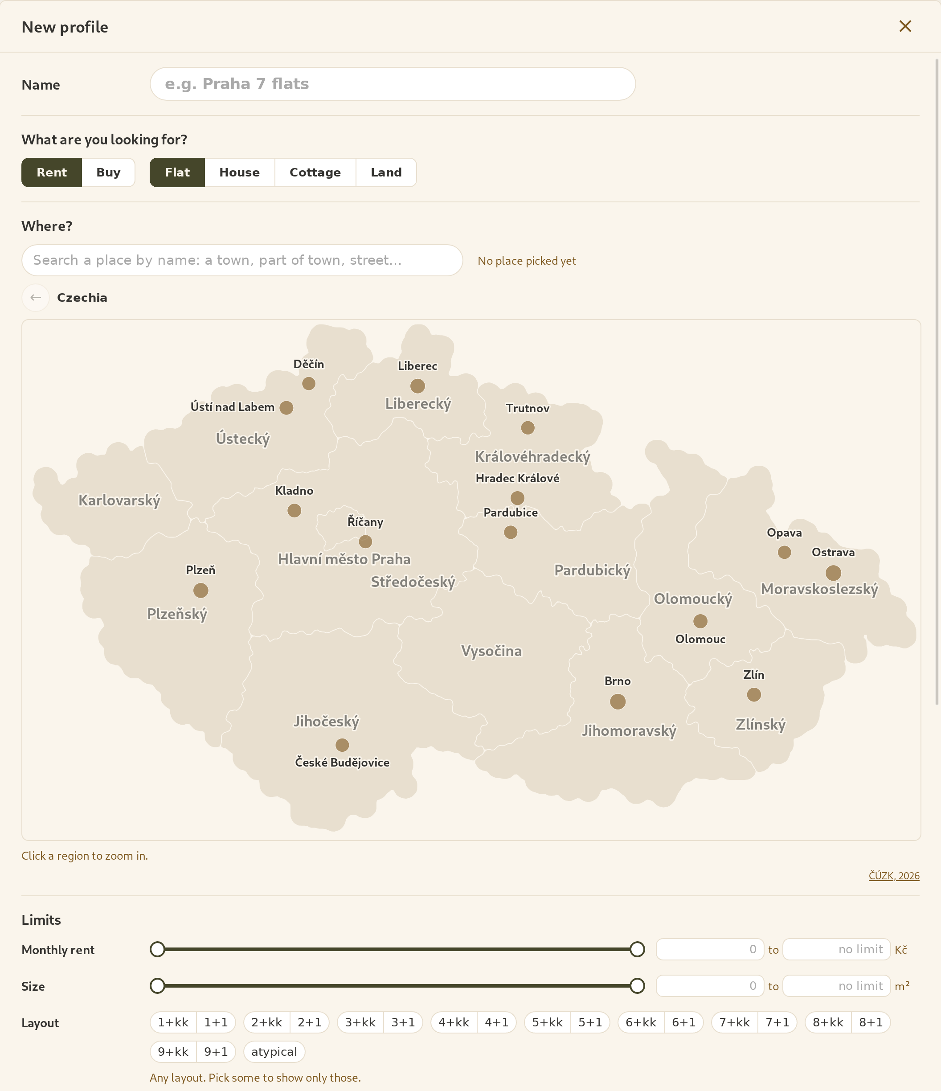Switch listing type to Buy
941x1091 pixels.
[x=108, y=172]
